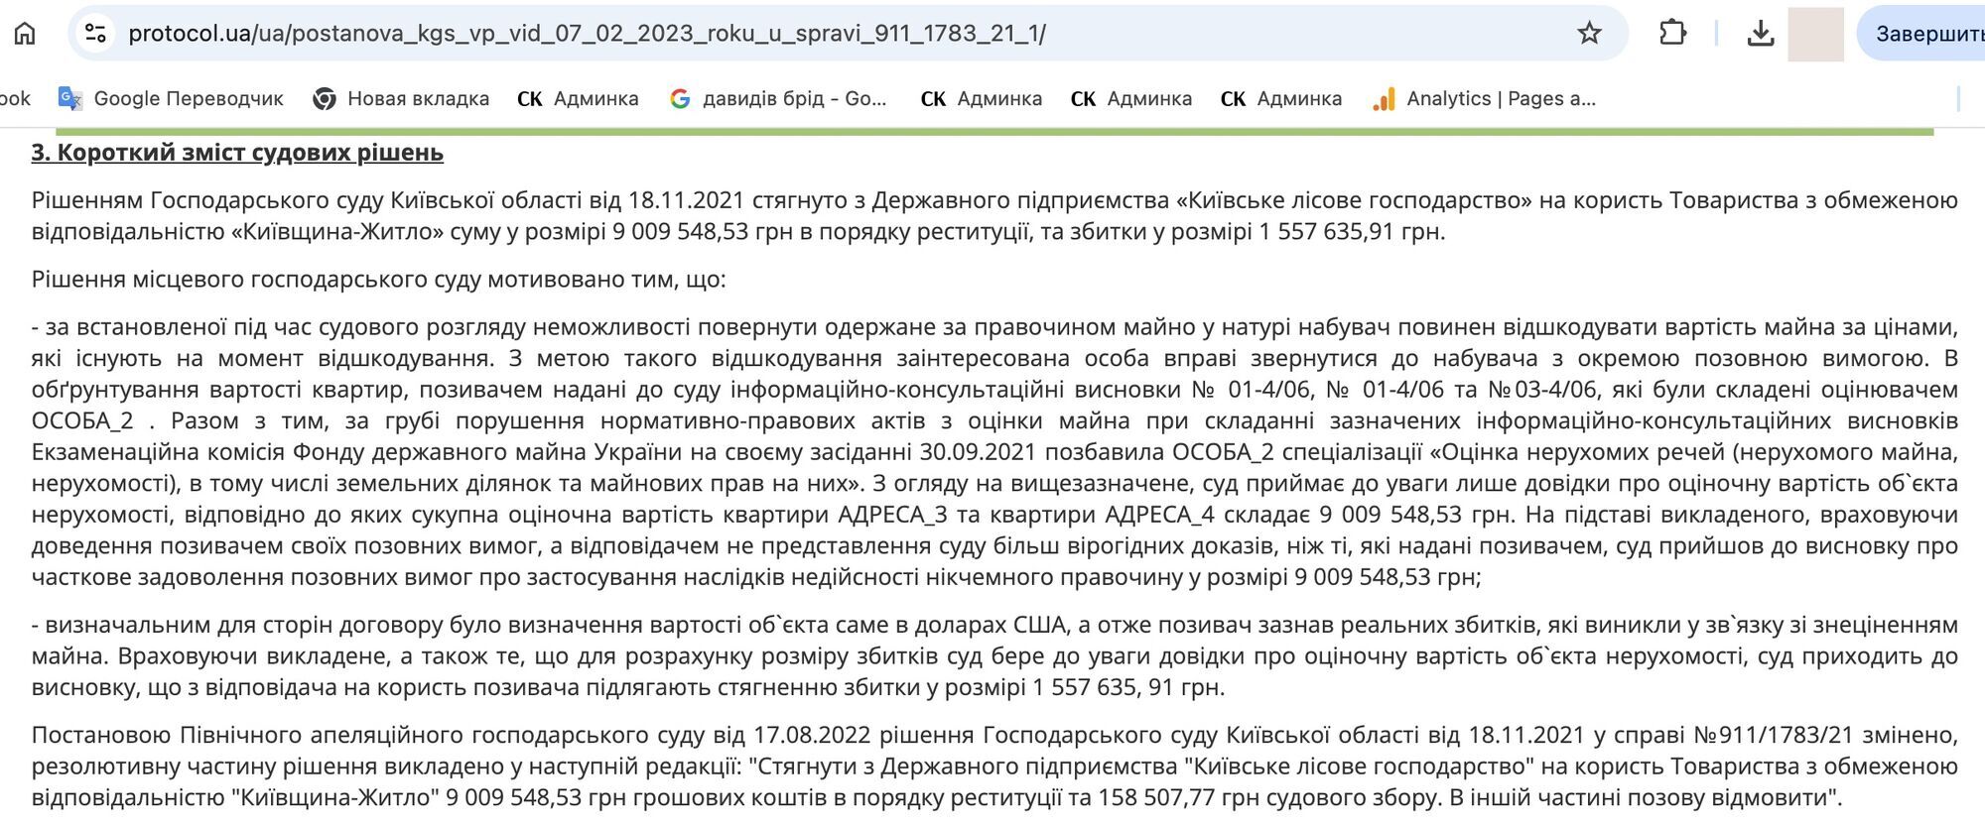Screen dimensions: 1985x826
Task: Open the second Админка bookmark
Action: (x=982, y=98)
